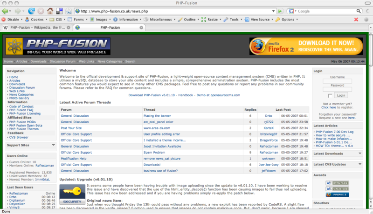The height and width of the screenshot is (214, 373).
Task: Open the Cookies developer menu
Action: coord(36,20)
